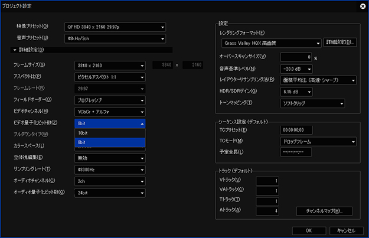The width and height of the screenshot is (369, 238).
Task: Click the TC preset field 00:00:00;00
Action: (296, 130)
